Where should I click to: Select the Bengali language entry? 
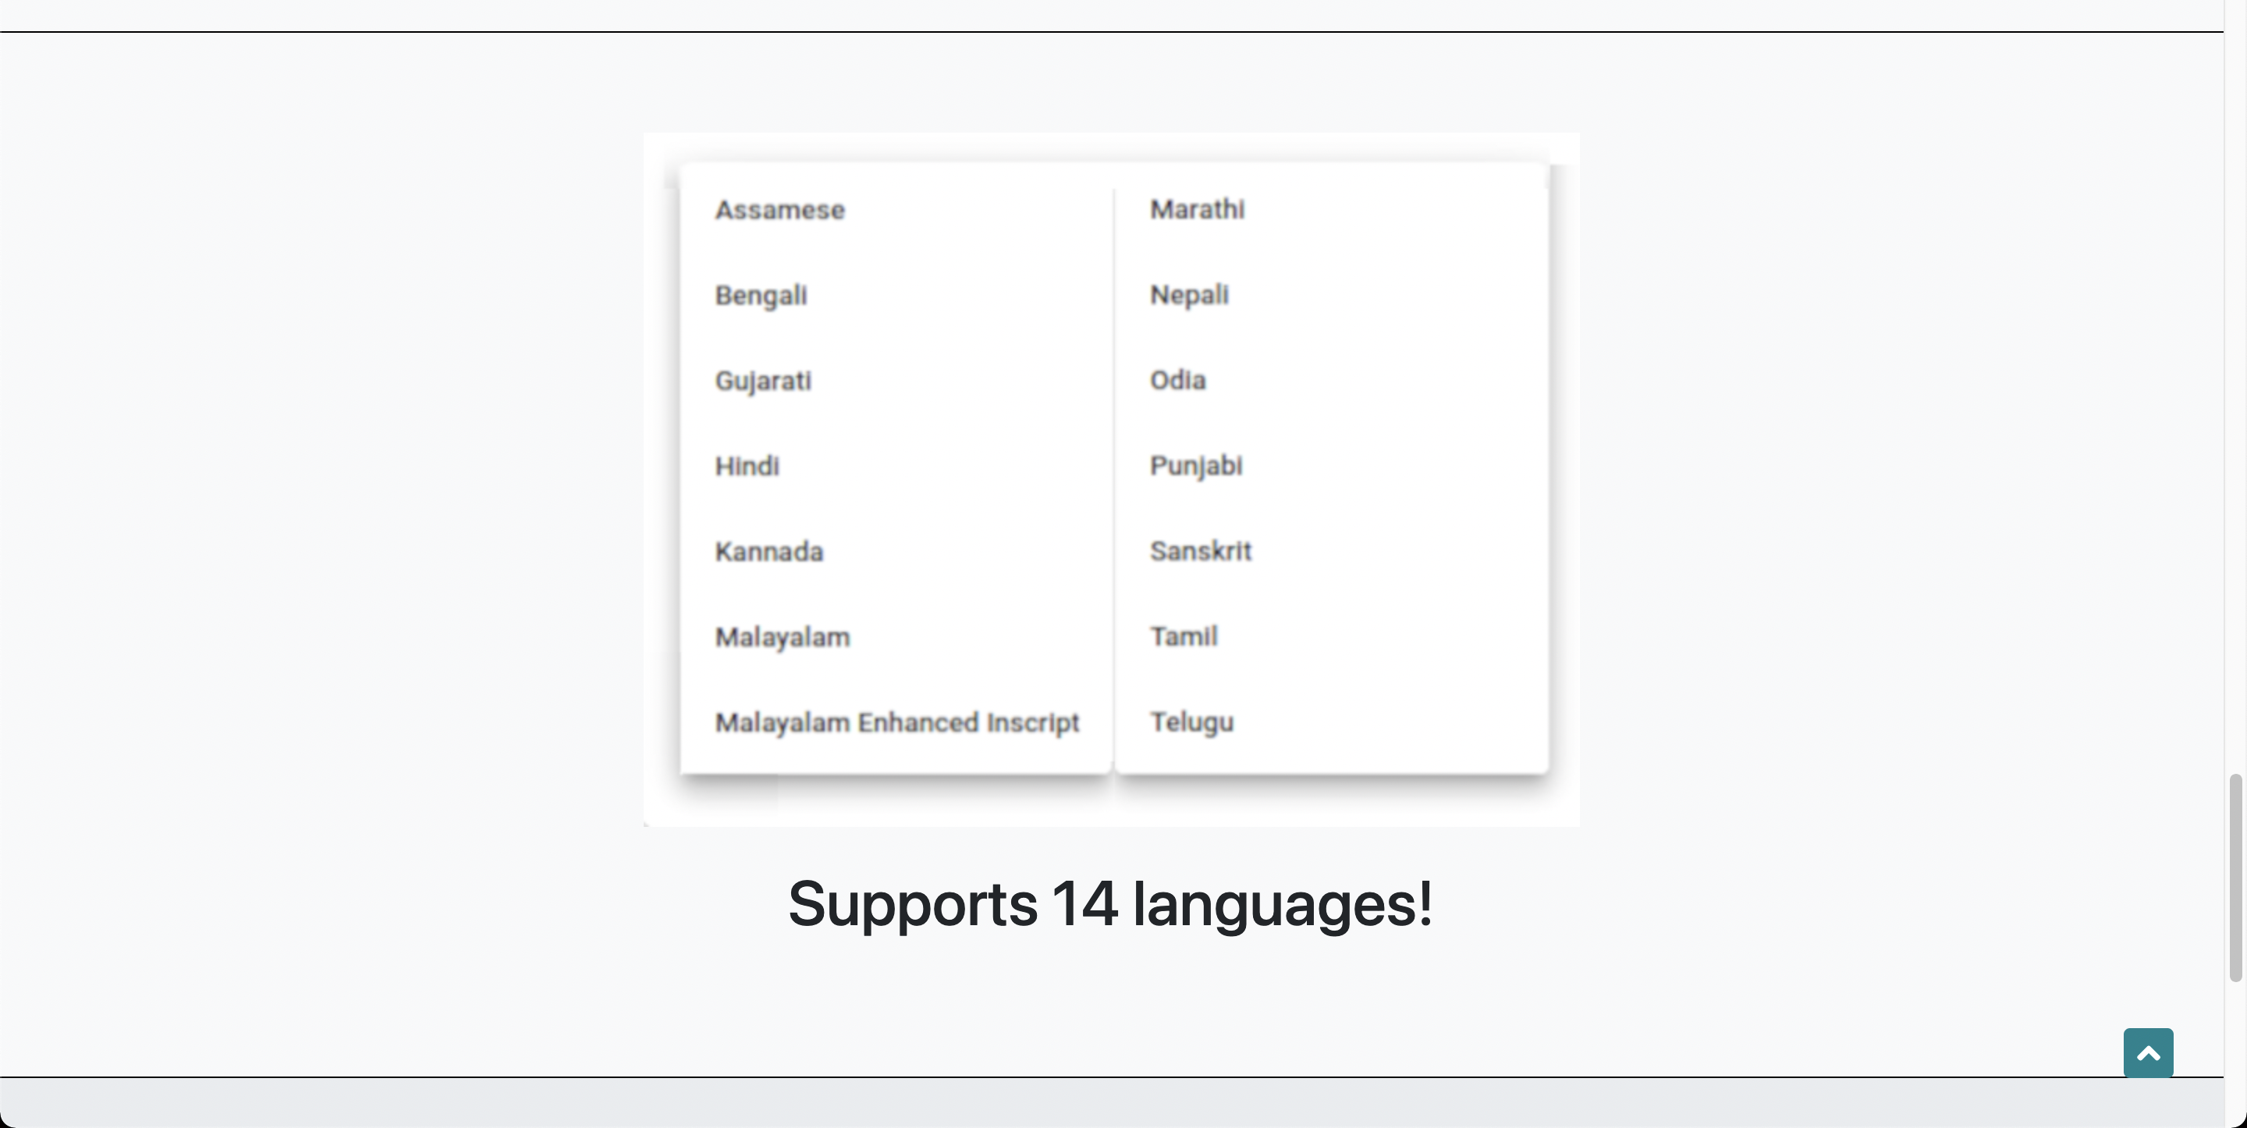tap(760, 296)
